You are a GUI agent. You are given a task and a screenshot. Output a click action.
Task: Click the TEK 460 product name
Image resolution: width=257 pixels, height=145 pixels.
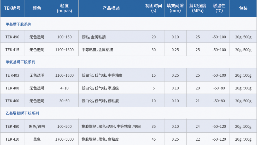click(12, 101)
